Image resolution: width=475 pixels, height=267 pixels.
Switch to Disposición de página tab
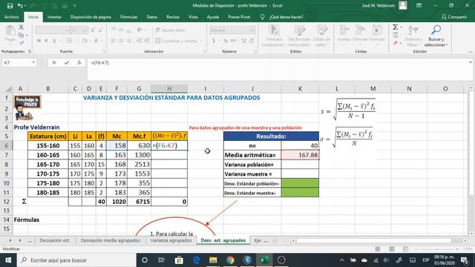pyautogui.click(x=91, y=17)
